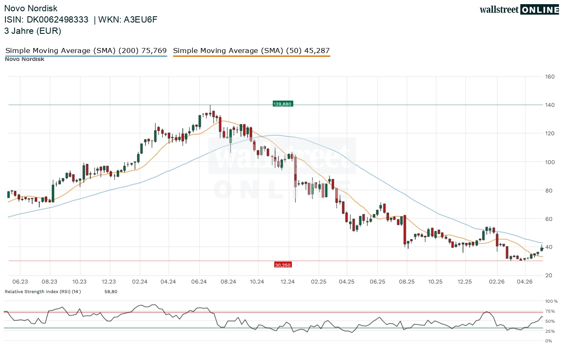The image size is (564, 352).
Task: Click the 80 price axis label
Action: click(x=549, y=190)
